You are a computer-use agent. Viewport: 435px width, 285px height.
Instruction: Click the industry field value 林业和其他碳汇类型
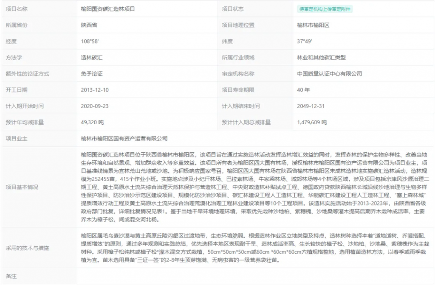[322, 57]
